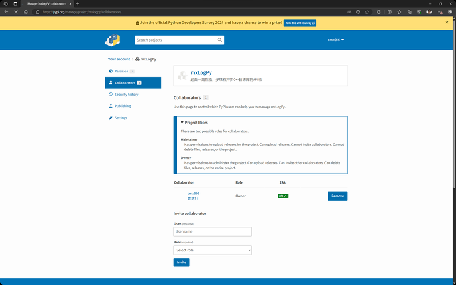Toggle split screen view icon

389,12
